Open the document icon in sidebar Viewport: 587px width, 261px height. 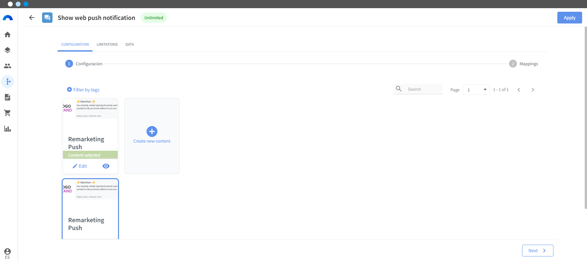click(x=8, y=97)
